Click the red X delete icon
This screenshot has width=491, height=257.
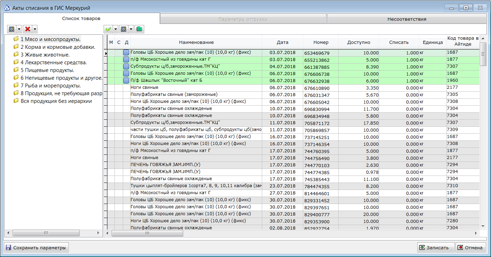click(x=27, y=29)
